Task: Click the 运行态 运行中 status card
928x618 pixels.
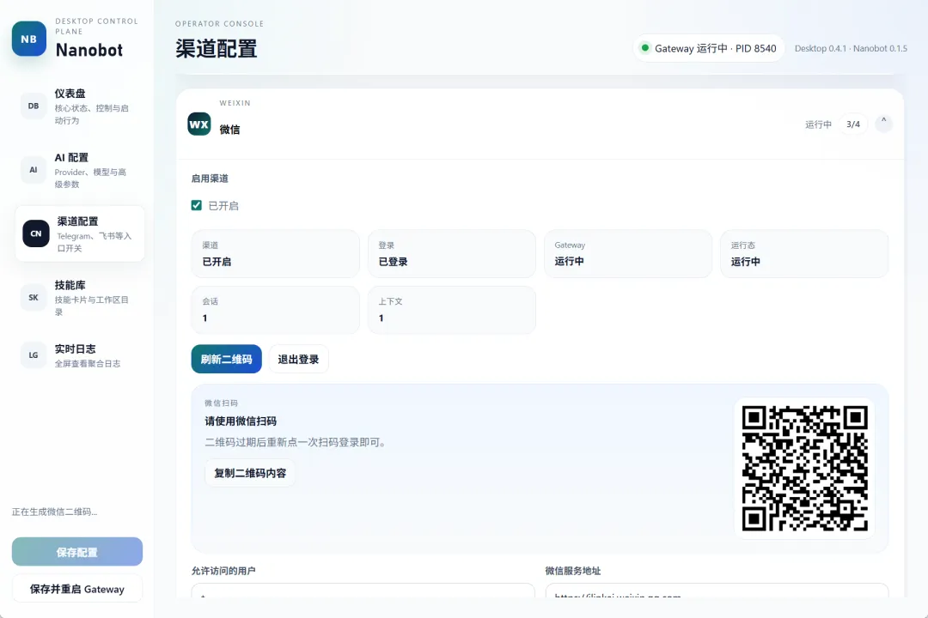Action: (804, 254)
